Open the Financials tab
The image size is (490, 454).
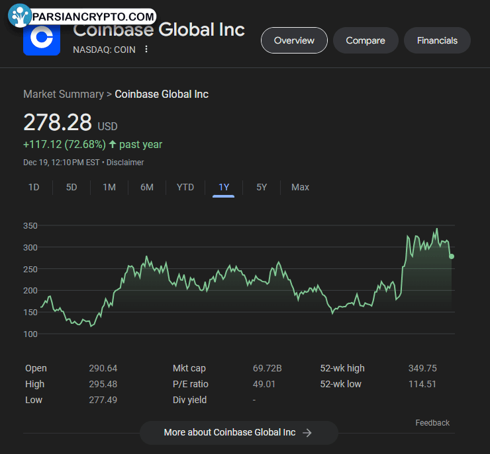437,40
